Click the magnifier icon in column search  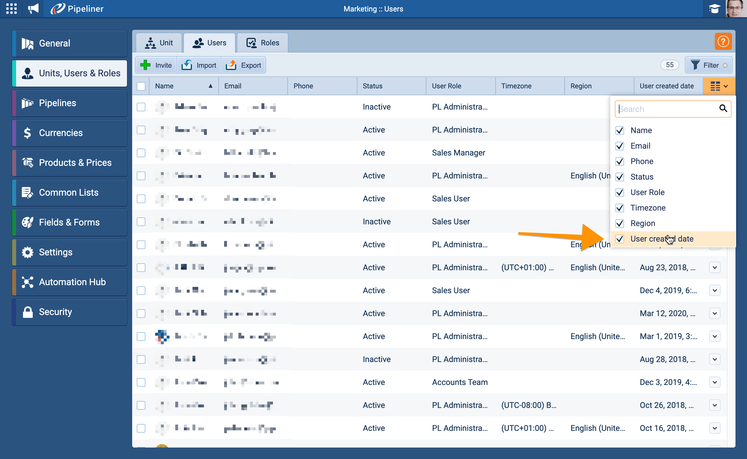click(723, 109)
